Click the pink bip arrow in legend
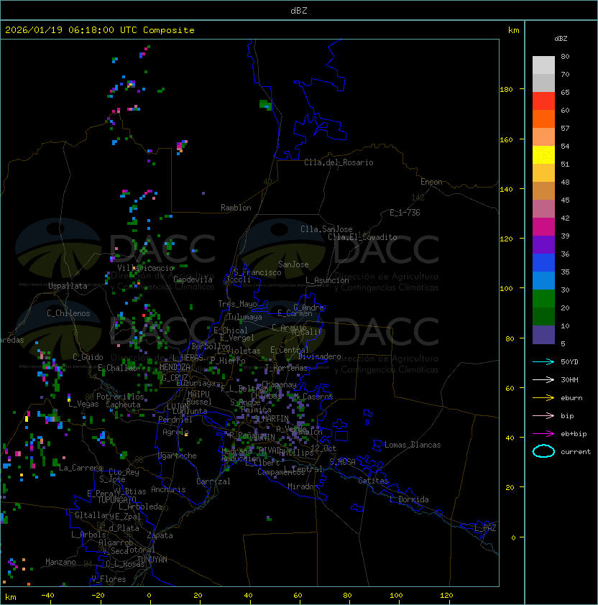Viewport: 598px width, 605px height. pos(543,416)
